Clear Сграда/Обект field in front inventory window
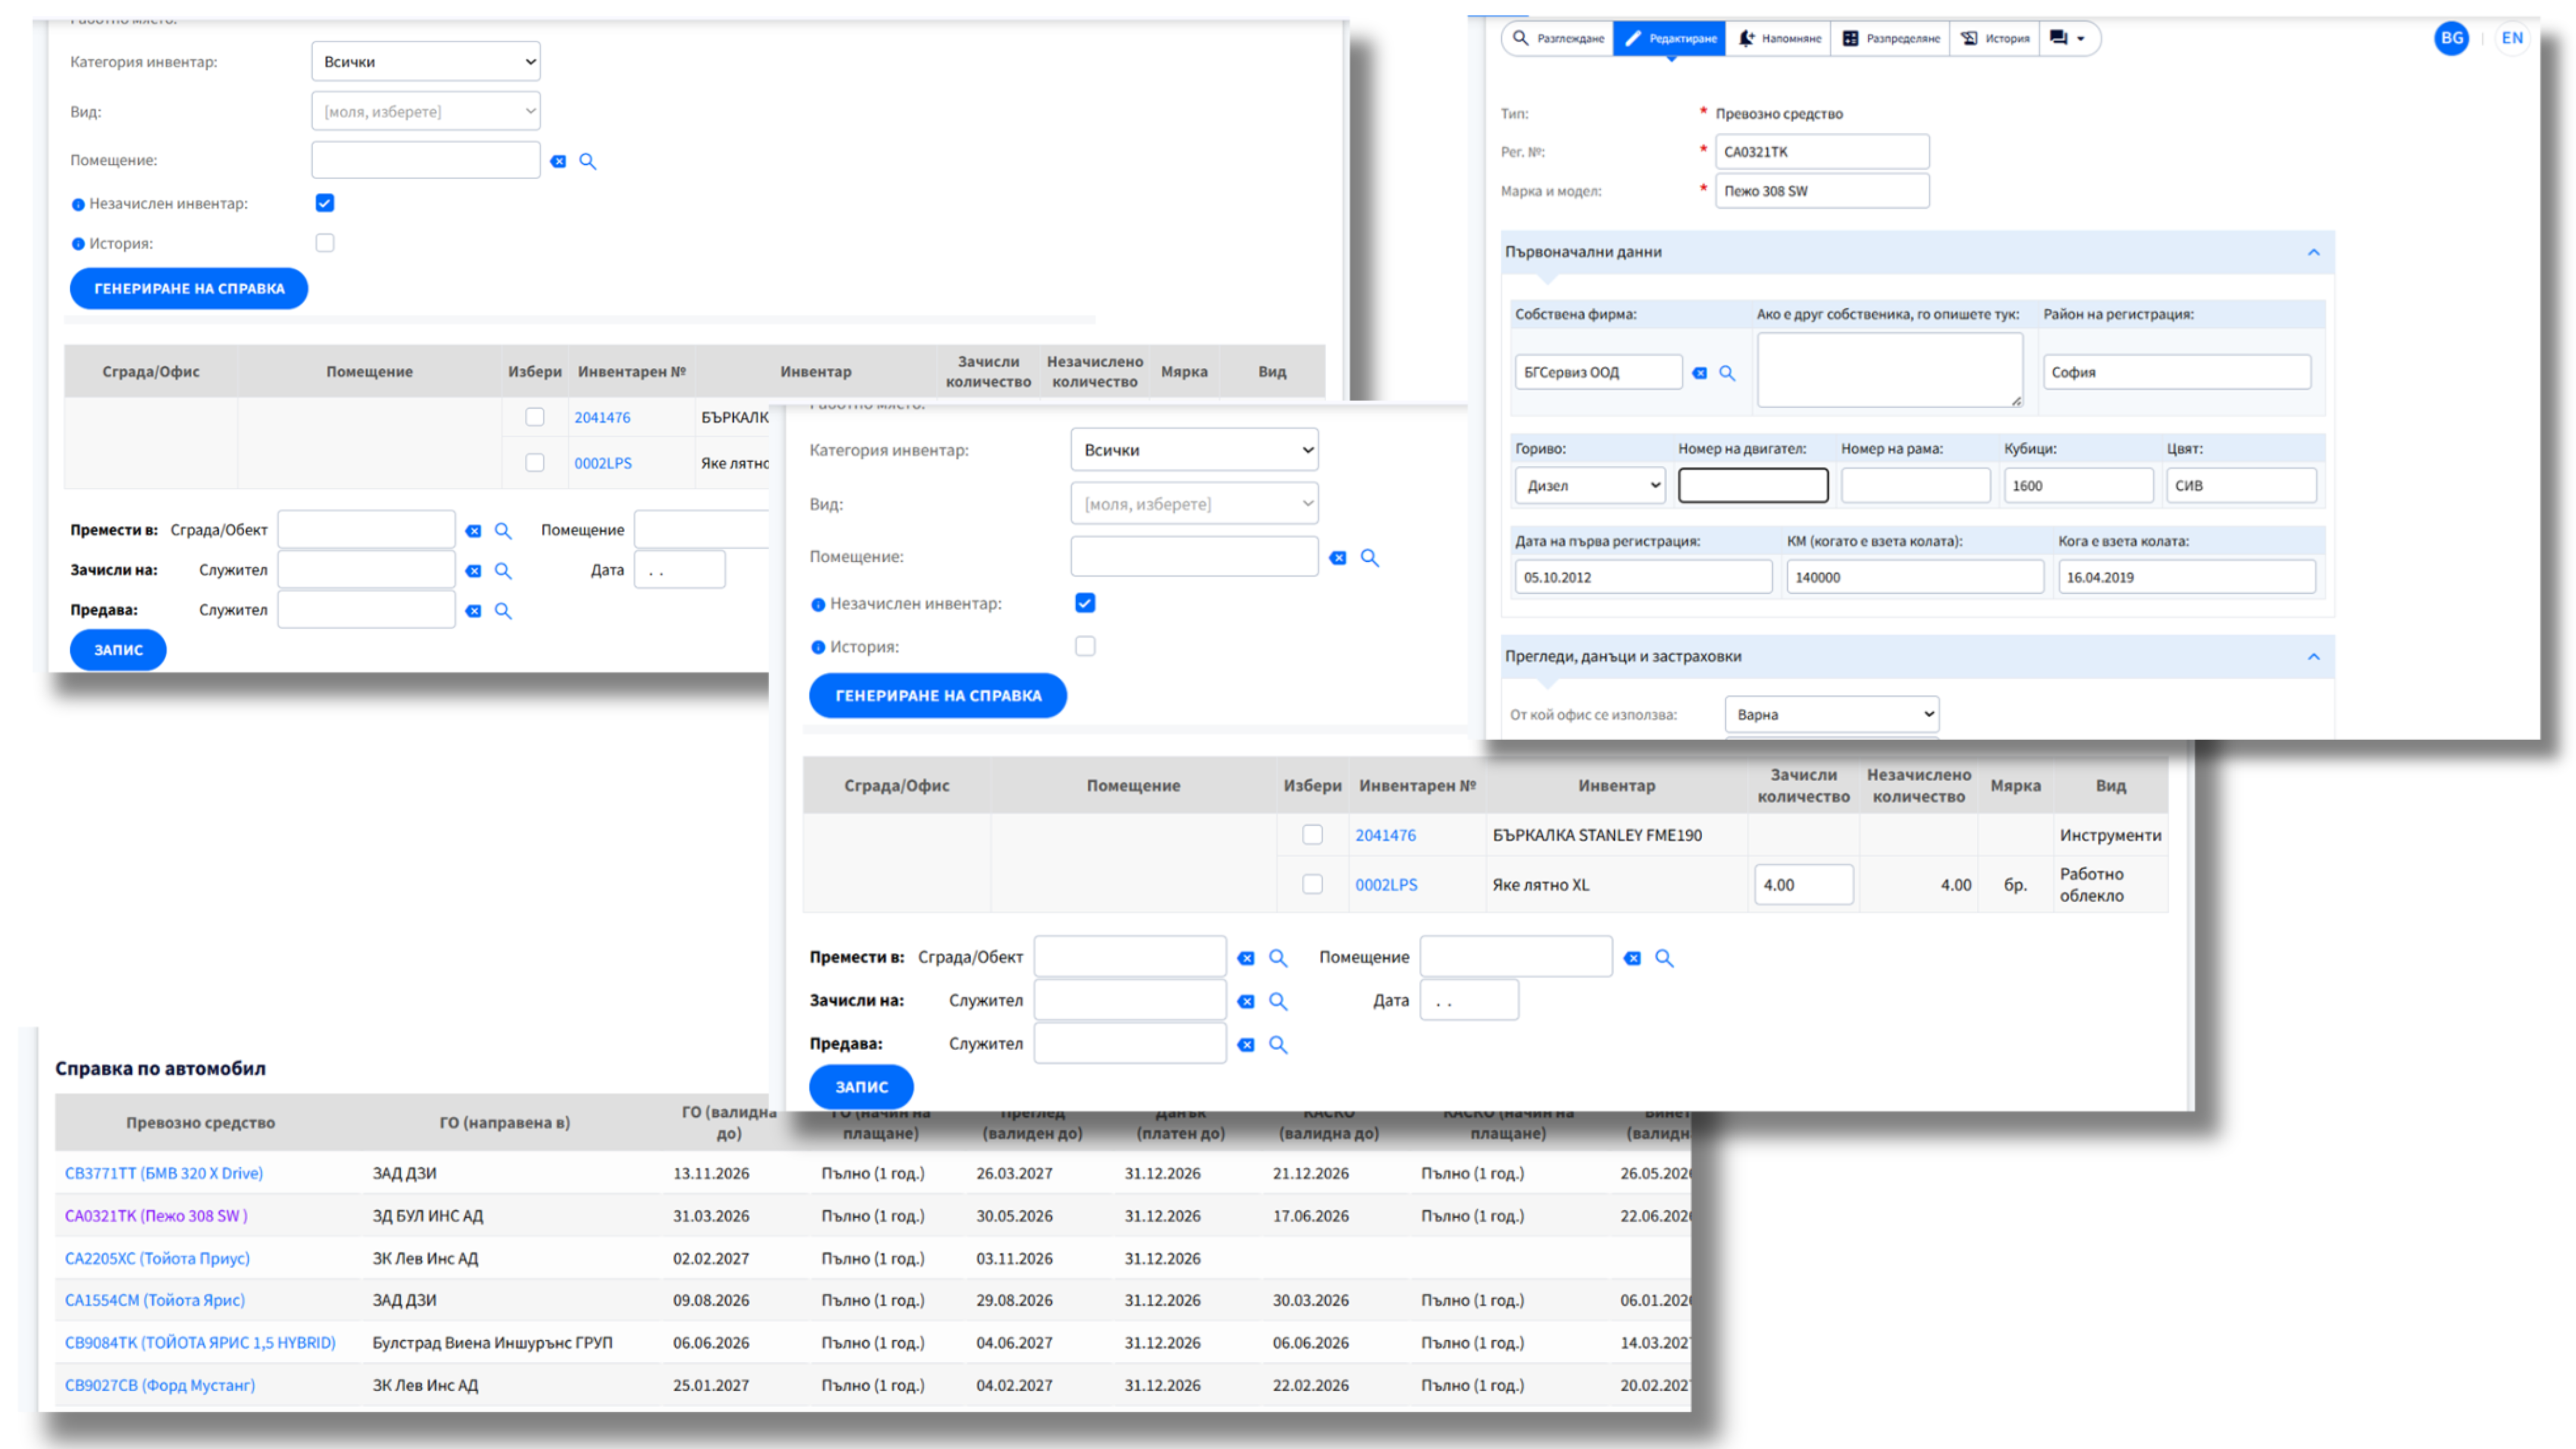Viewport: 2576px width, 1449px height. pyautogui.click(x=1246, y=958)
